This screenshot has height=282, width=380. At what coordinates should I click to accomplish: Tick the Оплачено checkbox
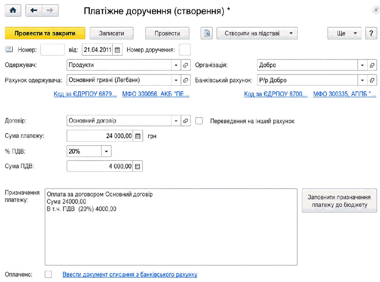[x=48, y=274]
